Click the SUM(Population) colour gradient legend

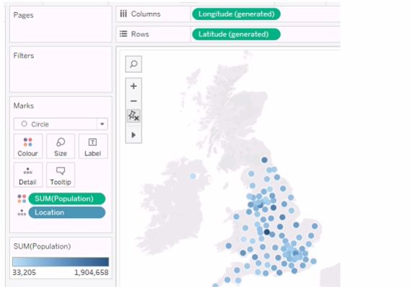61,262
